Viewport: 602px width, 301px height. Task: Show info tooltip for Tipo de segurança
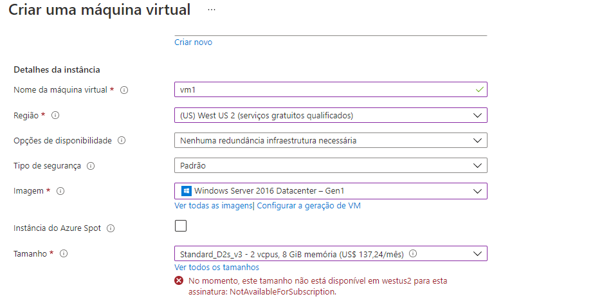(x=91, y=166)
